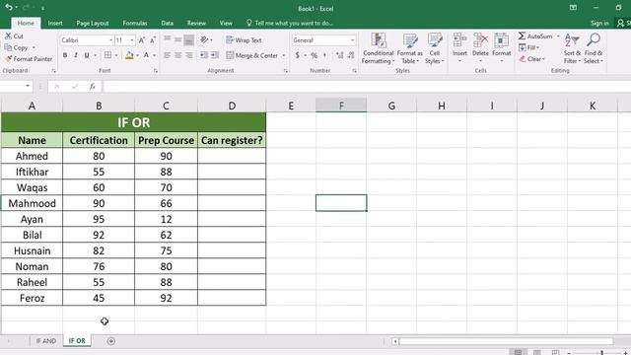Viewport: 631px width, 355px height.
Task: Open the font size dropdown arrow
Action: coord(131,40)
